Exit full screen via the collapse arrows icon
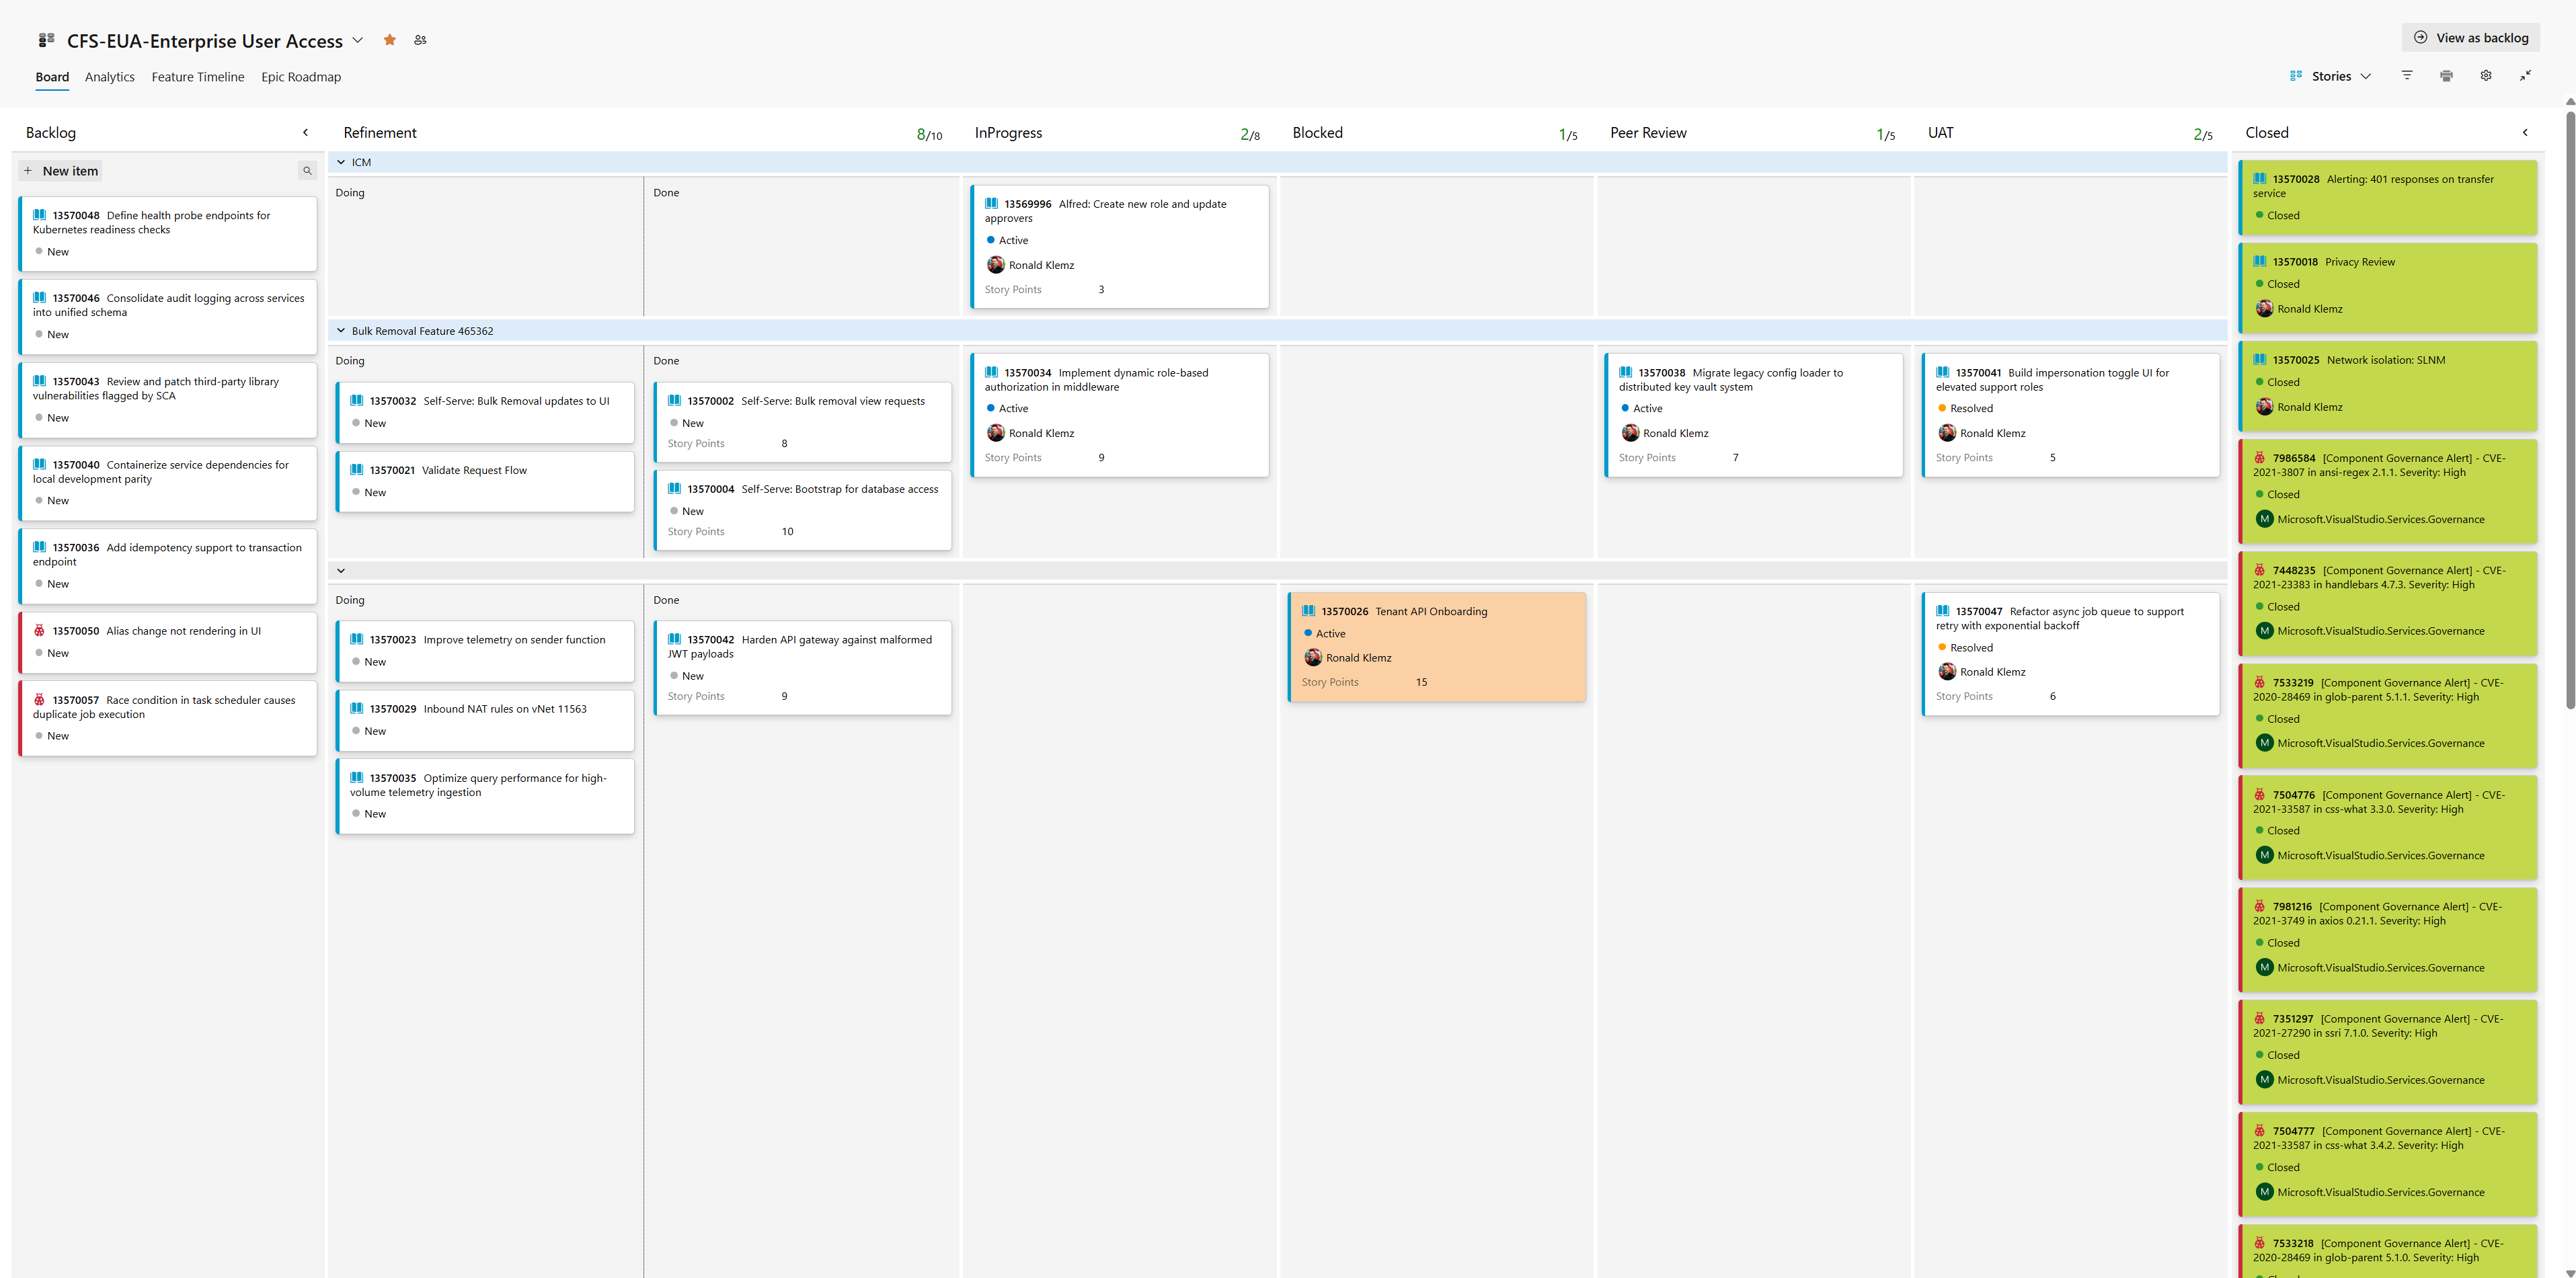2576x1278 pixels. point(2526,75)
